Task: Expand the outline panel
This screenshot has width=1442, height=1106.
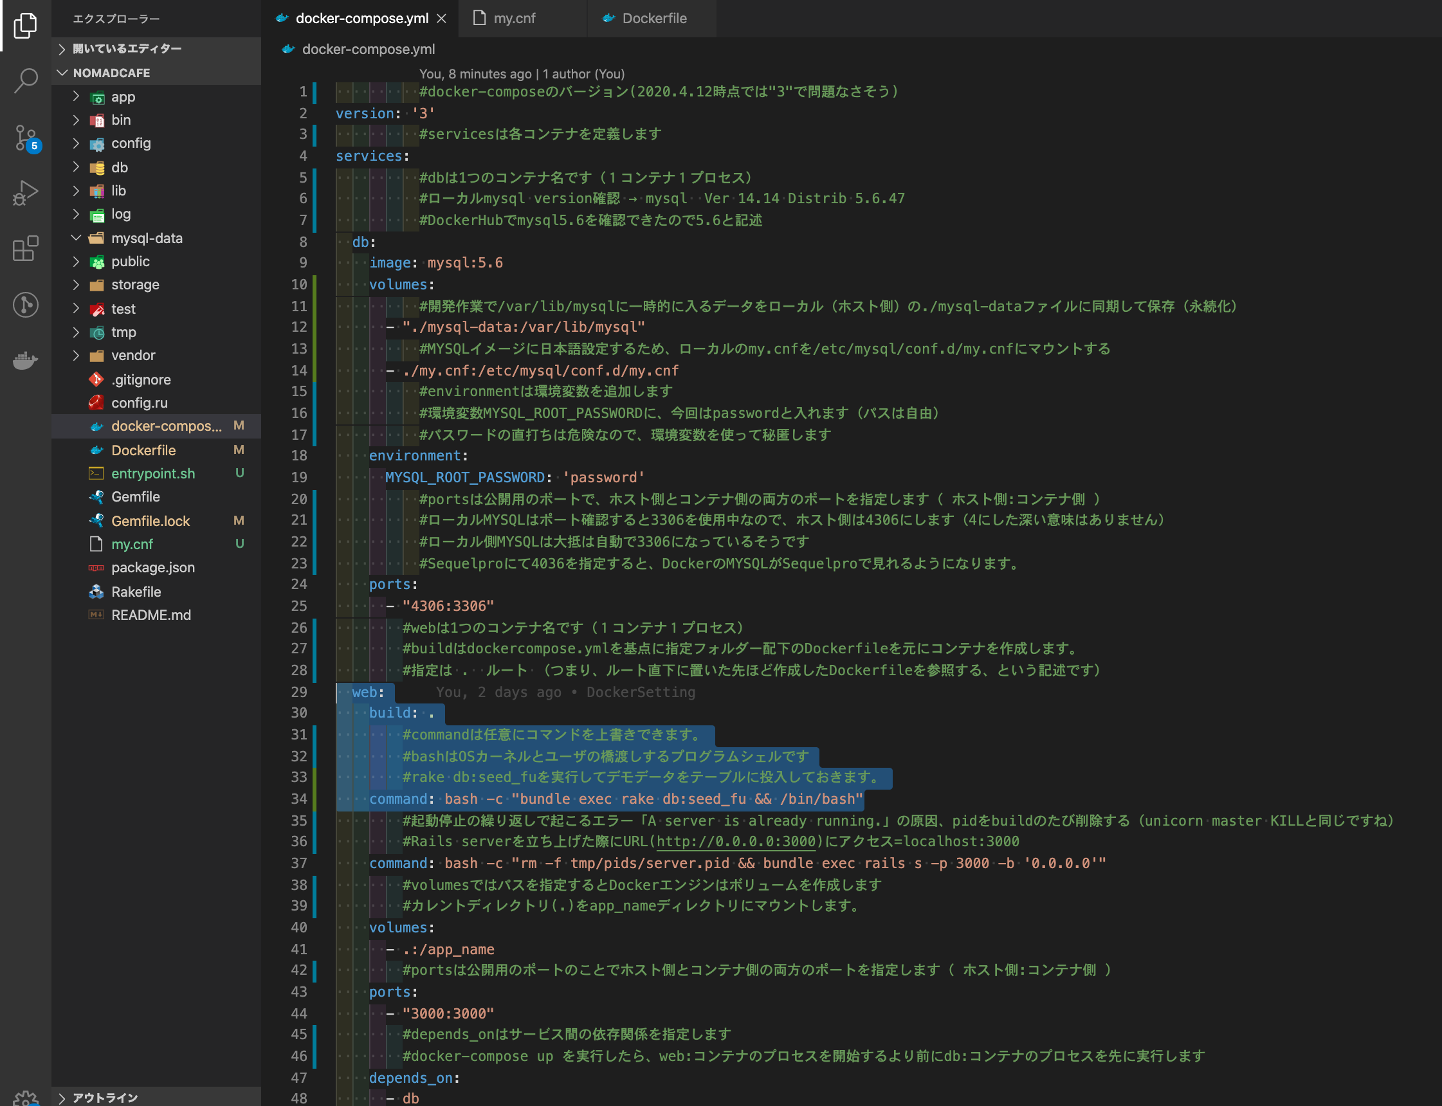Action: (105, 1098)
